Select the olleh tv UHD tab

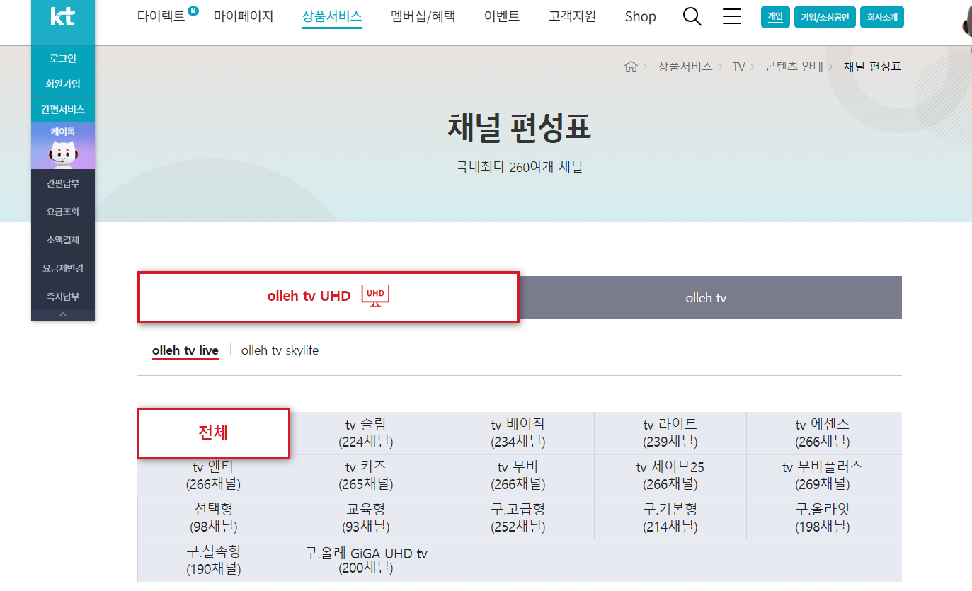328,297
